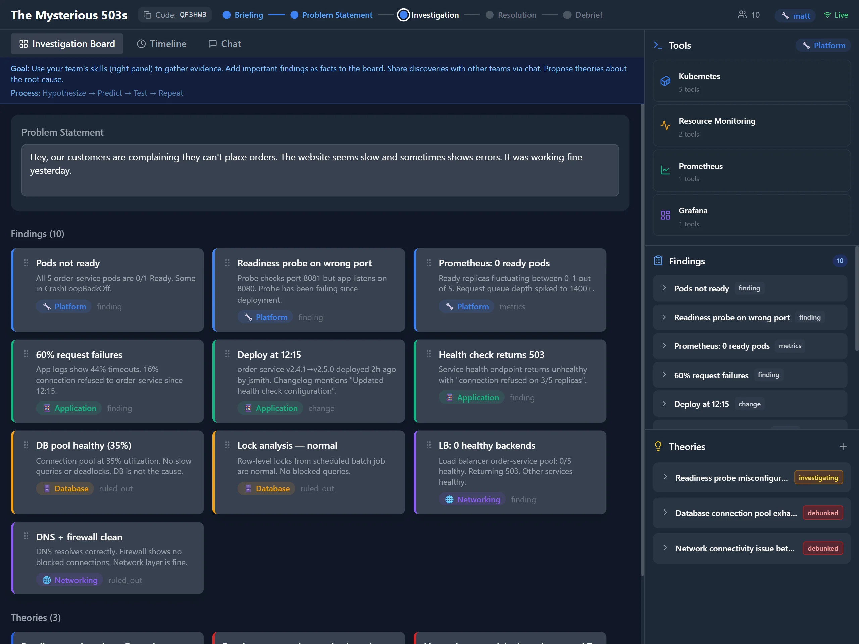The image size is (859, 644).
Task: Select the Debrief stage dot
Action: point(567,15)
